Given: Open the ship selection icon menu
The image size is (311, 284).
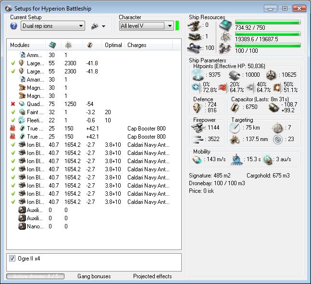Looking at the screenshot, I should pos(95,26).
